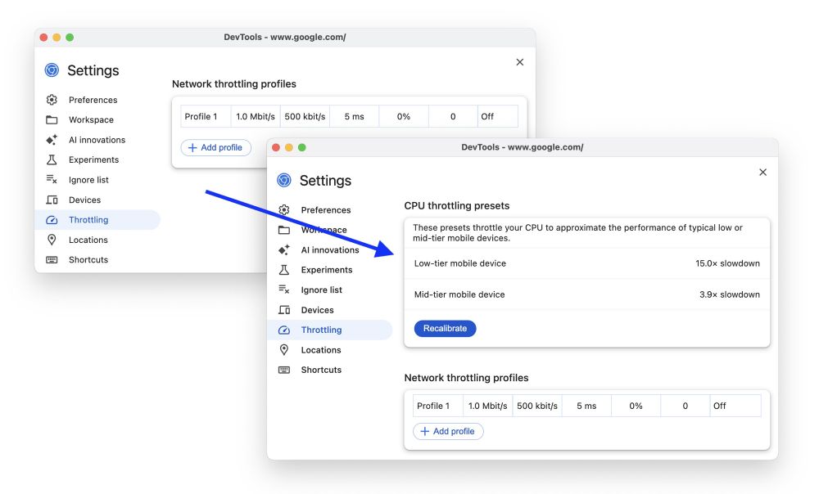Click 3.9× slowdown value
This screenshot has width=819, height=494.
coord(730,294)
